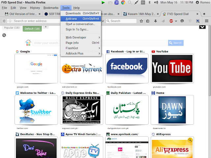The height and width of the screenshot is (158, 211).
Task: Focus the address bar field
Action: 36,21
